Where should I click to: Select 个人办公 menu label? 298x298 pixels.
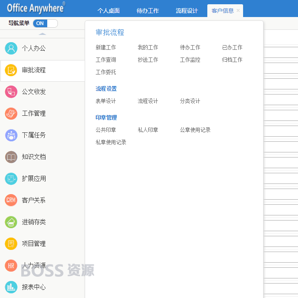click(x=34, y=48)
